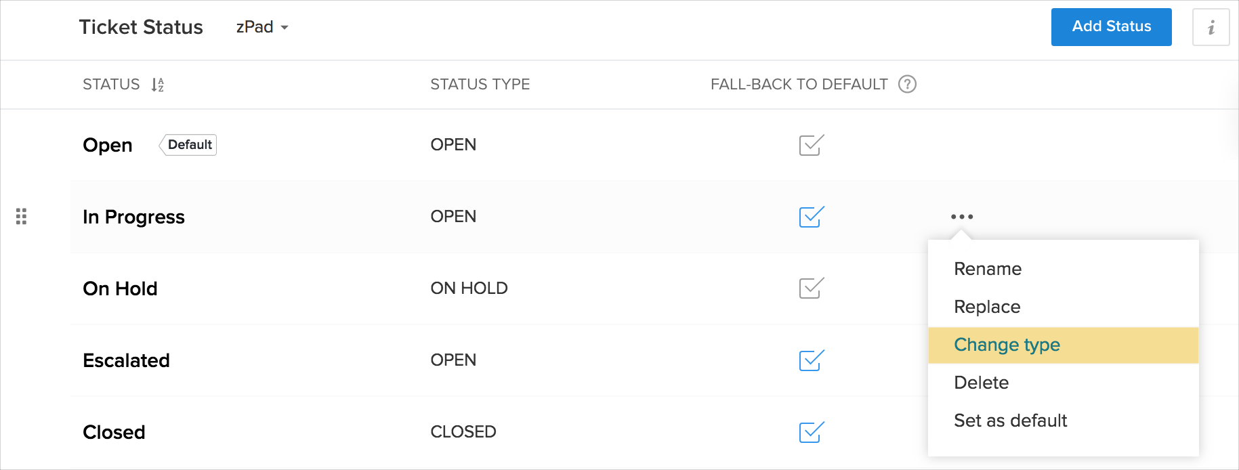
Task: Click Delete in the popup menu
Action: (981, 383)
